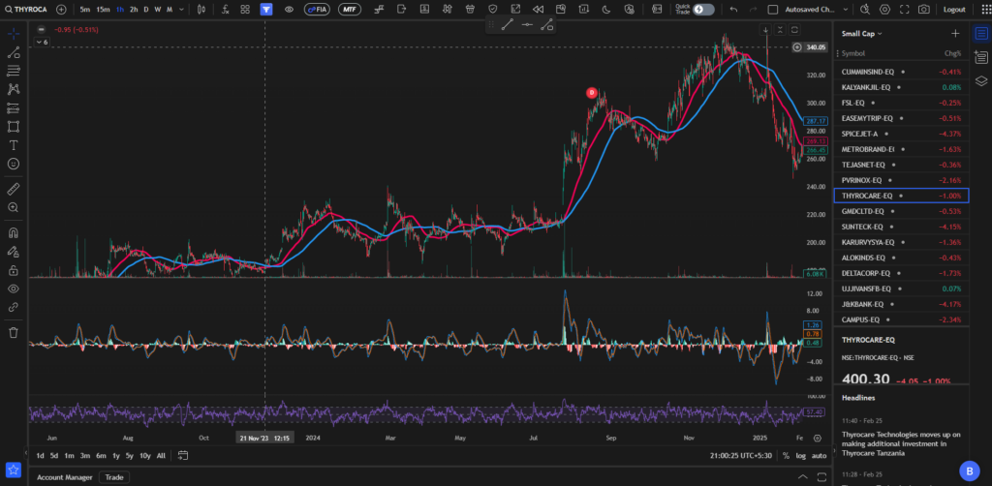Image resolution: width=992 pixels, height=486 pixels.
Task: Select DELTACORP-EQ in watchlist
Action: click(x=901, y=273)
